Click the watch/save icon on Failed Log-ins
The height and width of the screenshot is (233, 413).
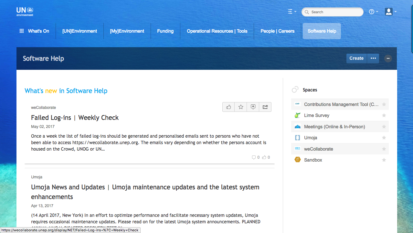coord(253,107)
